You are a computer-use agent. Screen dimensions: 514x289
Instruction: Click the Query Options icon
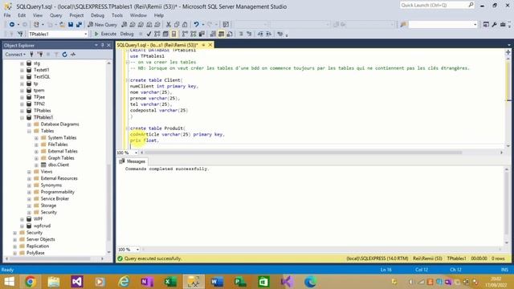tap(165, 34)
